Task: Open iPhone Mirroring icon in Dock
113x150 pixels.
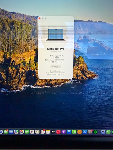Action: (103, 132)
